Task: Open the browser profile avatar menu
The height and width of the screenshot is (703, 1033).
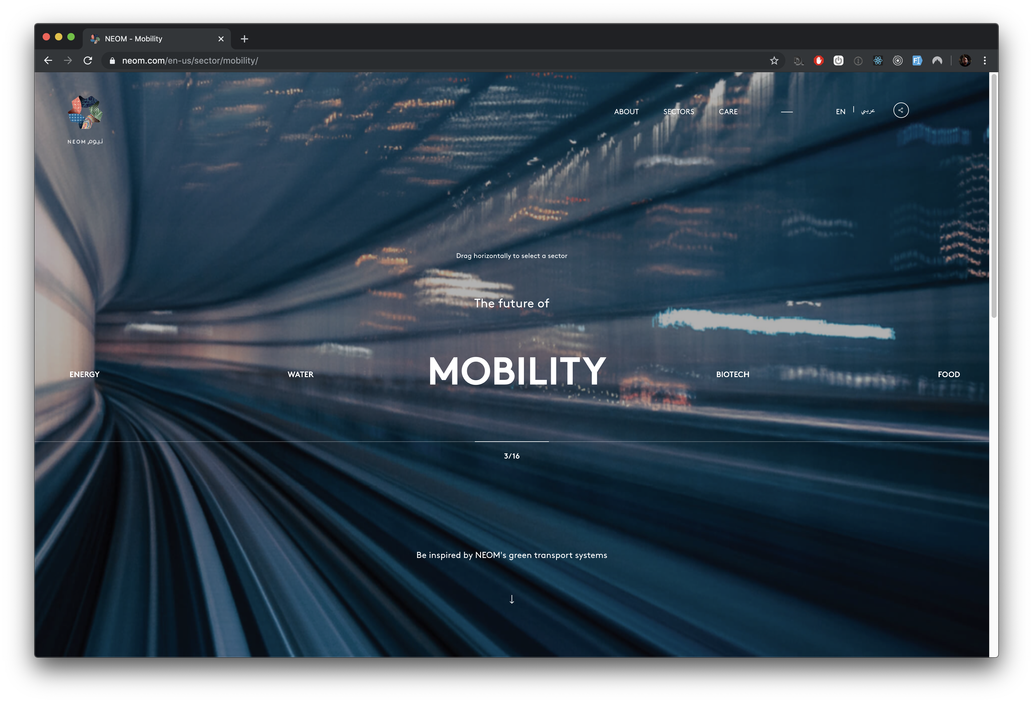Action: pyautogui.click(x=965, y=60)
